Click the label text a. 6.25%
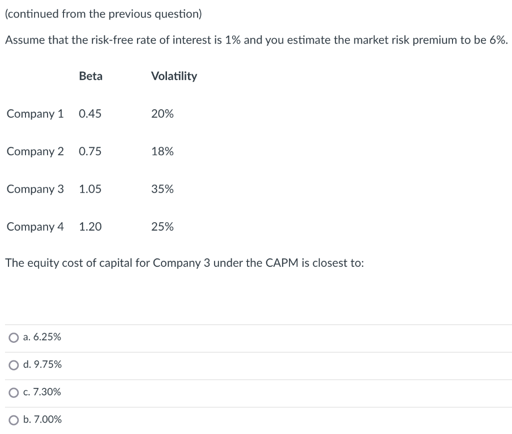This screenshot has width=512, height=434. tap(41, 337)
